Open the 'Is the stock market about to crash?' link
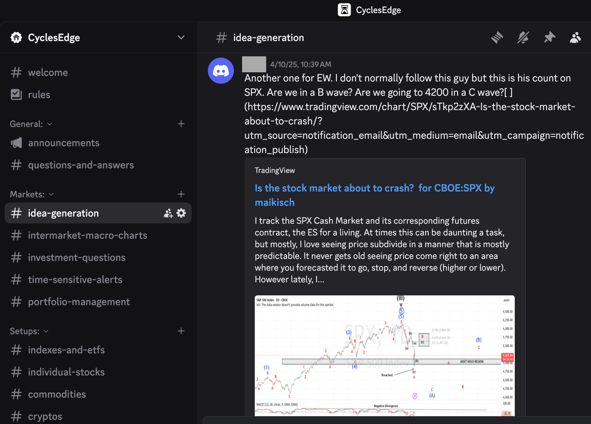The height and width of the screenshot is (424, 591). (x=375, y=195)
